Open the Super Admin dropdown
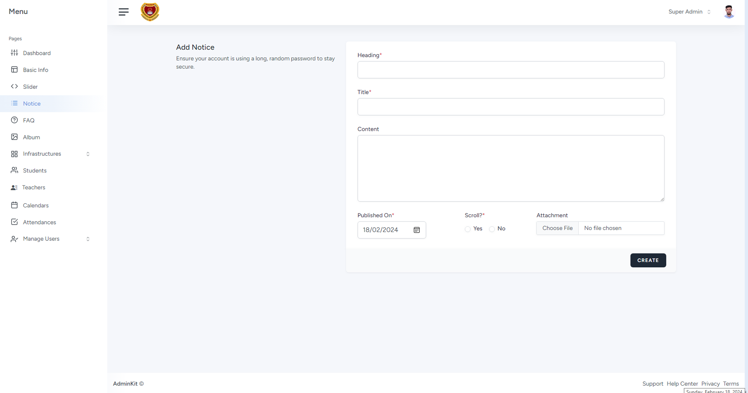Viewport: 748px width, 393px height. (689, 12)
